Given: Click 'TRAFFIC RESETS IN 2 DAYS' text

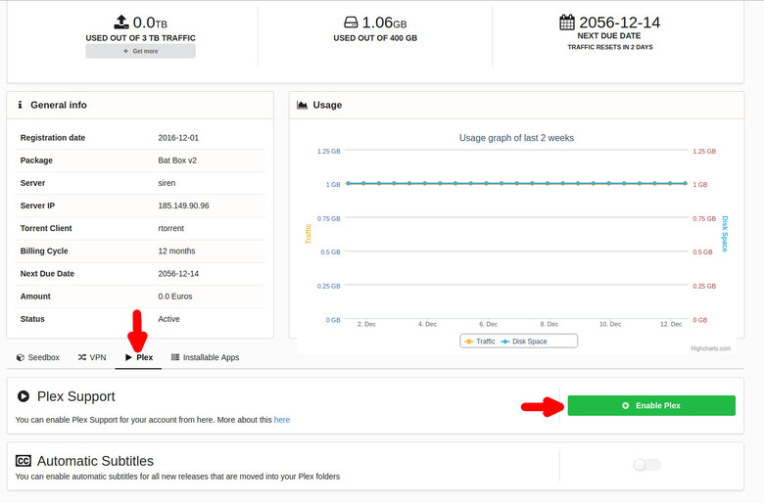Looking at the screenshot, I should pyautogui.click(x=610, y=47).
